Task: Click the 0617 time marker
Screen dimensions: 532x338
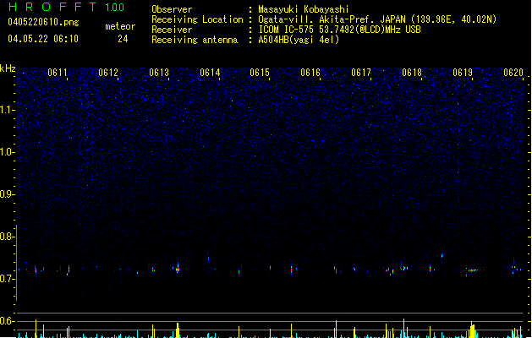Action: 361,73
